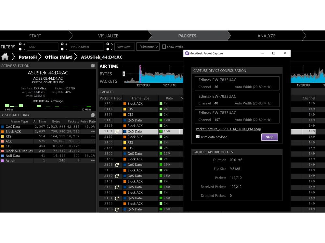325x243 pixels.
Task: Select PACKETS graph mode
Action: [x=109, y=81]
